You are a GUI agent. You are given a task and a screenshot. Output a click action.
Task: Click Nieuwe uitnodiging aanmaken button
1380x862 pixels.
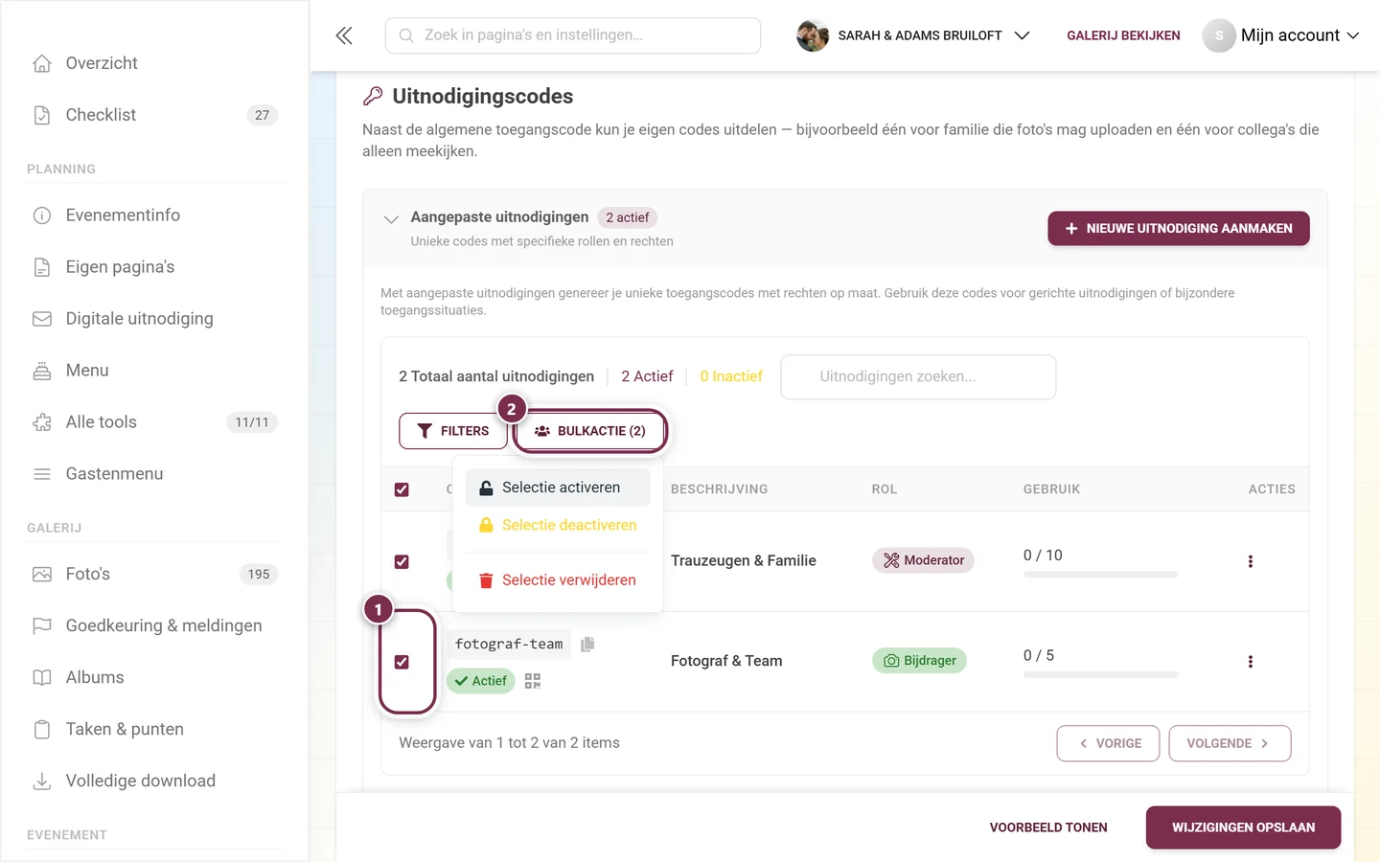[1179, 228]
